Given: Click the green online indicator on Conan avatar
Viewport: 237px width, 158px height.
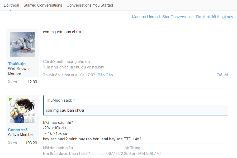Looking at the screenshot, I should click(10, 99).
